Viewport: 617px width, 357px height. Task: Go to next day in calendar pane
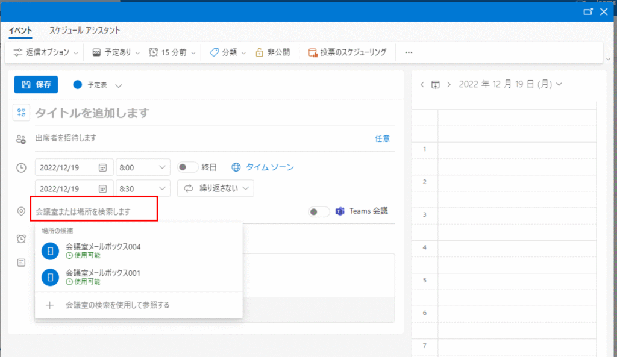pyautogui.click(x=449, y=84)
